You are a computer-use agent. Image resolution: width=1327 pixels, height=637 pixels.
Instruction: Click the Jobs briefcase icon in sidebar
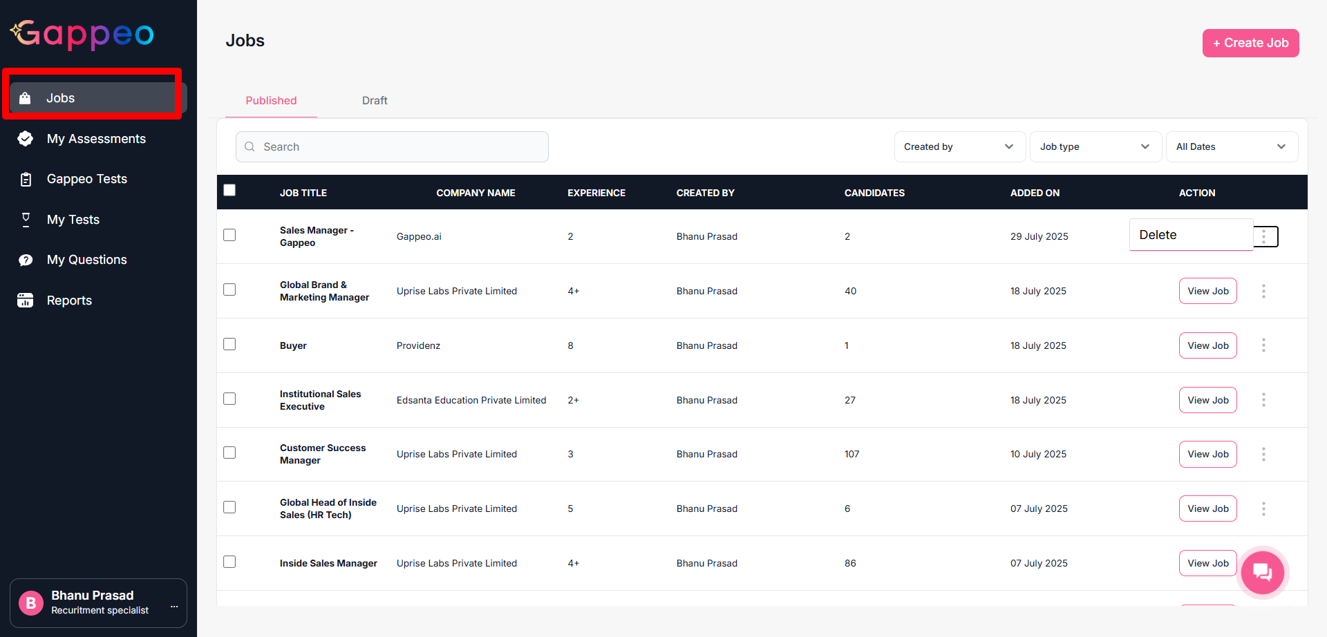[25, 98]
